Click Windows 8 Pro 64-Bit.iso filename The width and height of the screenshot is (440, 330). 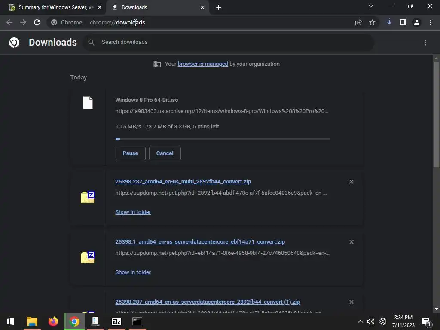click(147, 100)
